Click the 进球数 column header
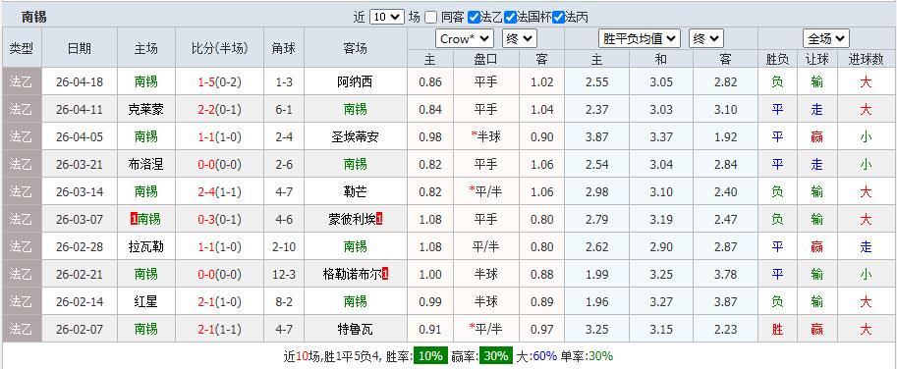This screenshot has width=897, height=369. point(867,59)
